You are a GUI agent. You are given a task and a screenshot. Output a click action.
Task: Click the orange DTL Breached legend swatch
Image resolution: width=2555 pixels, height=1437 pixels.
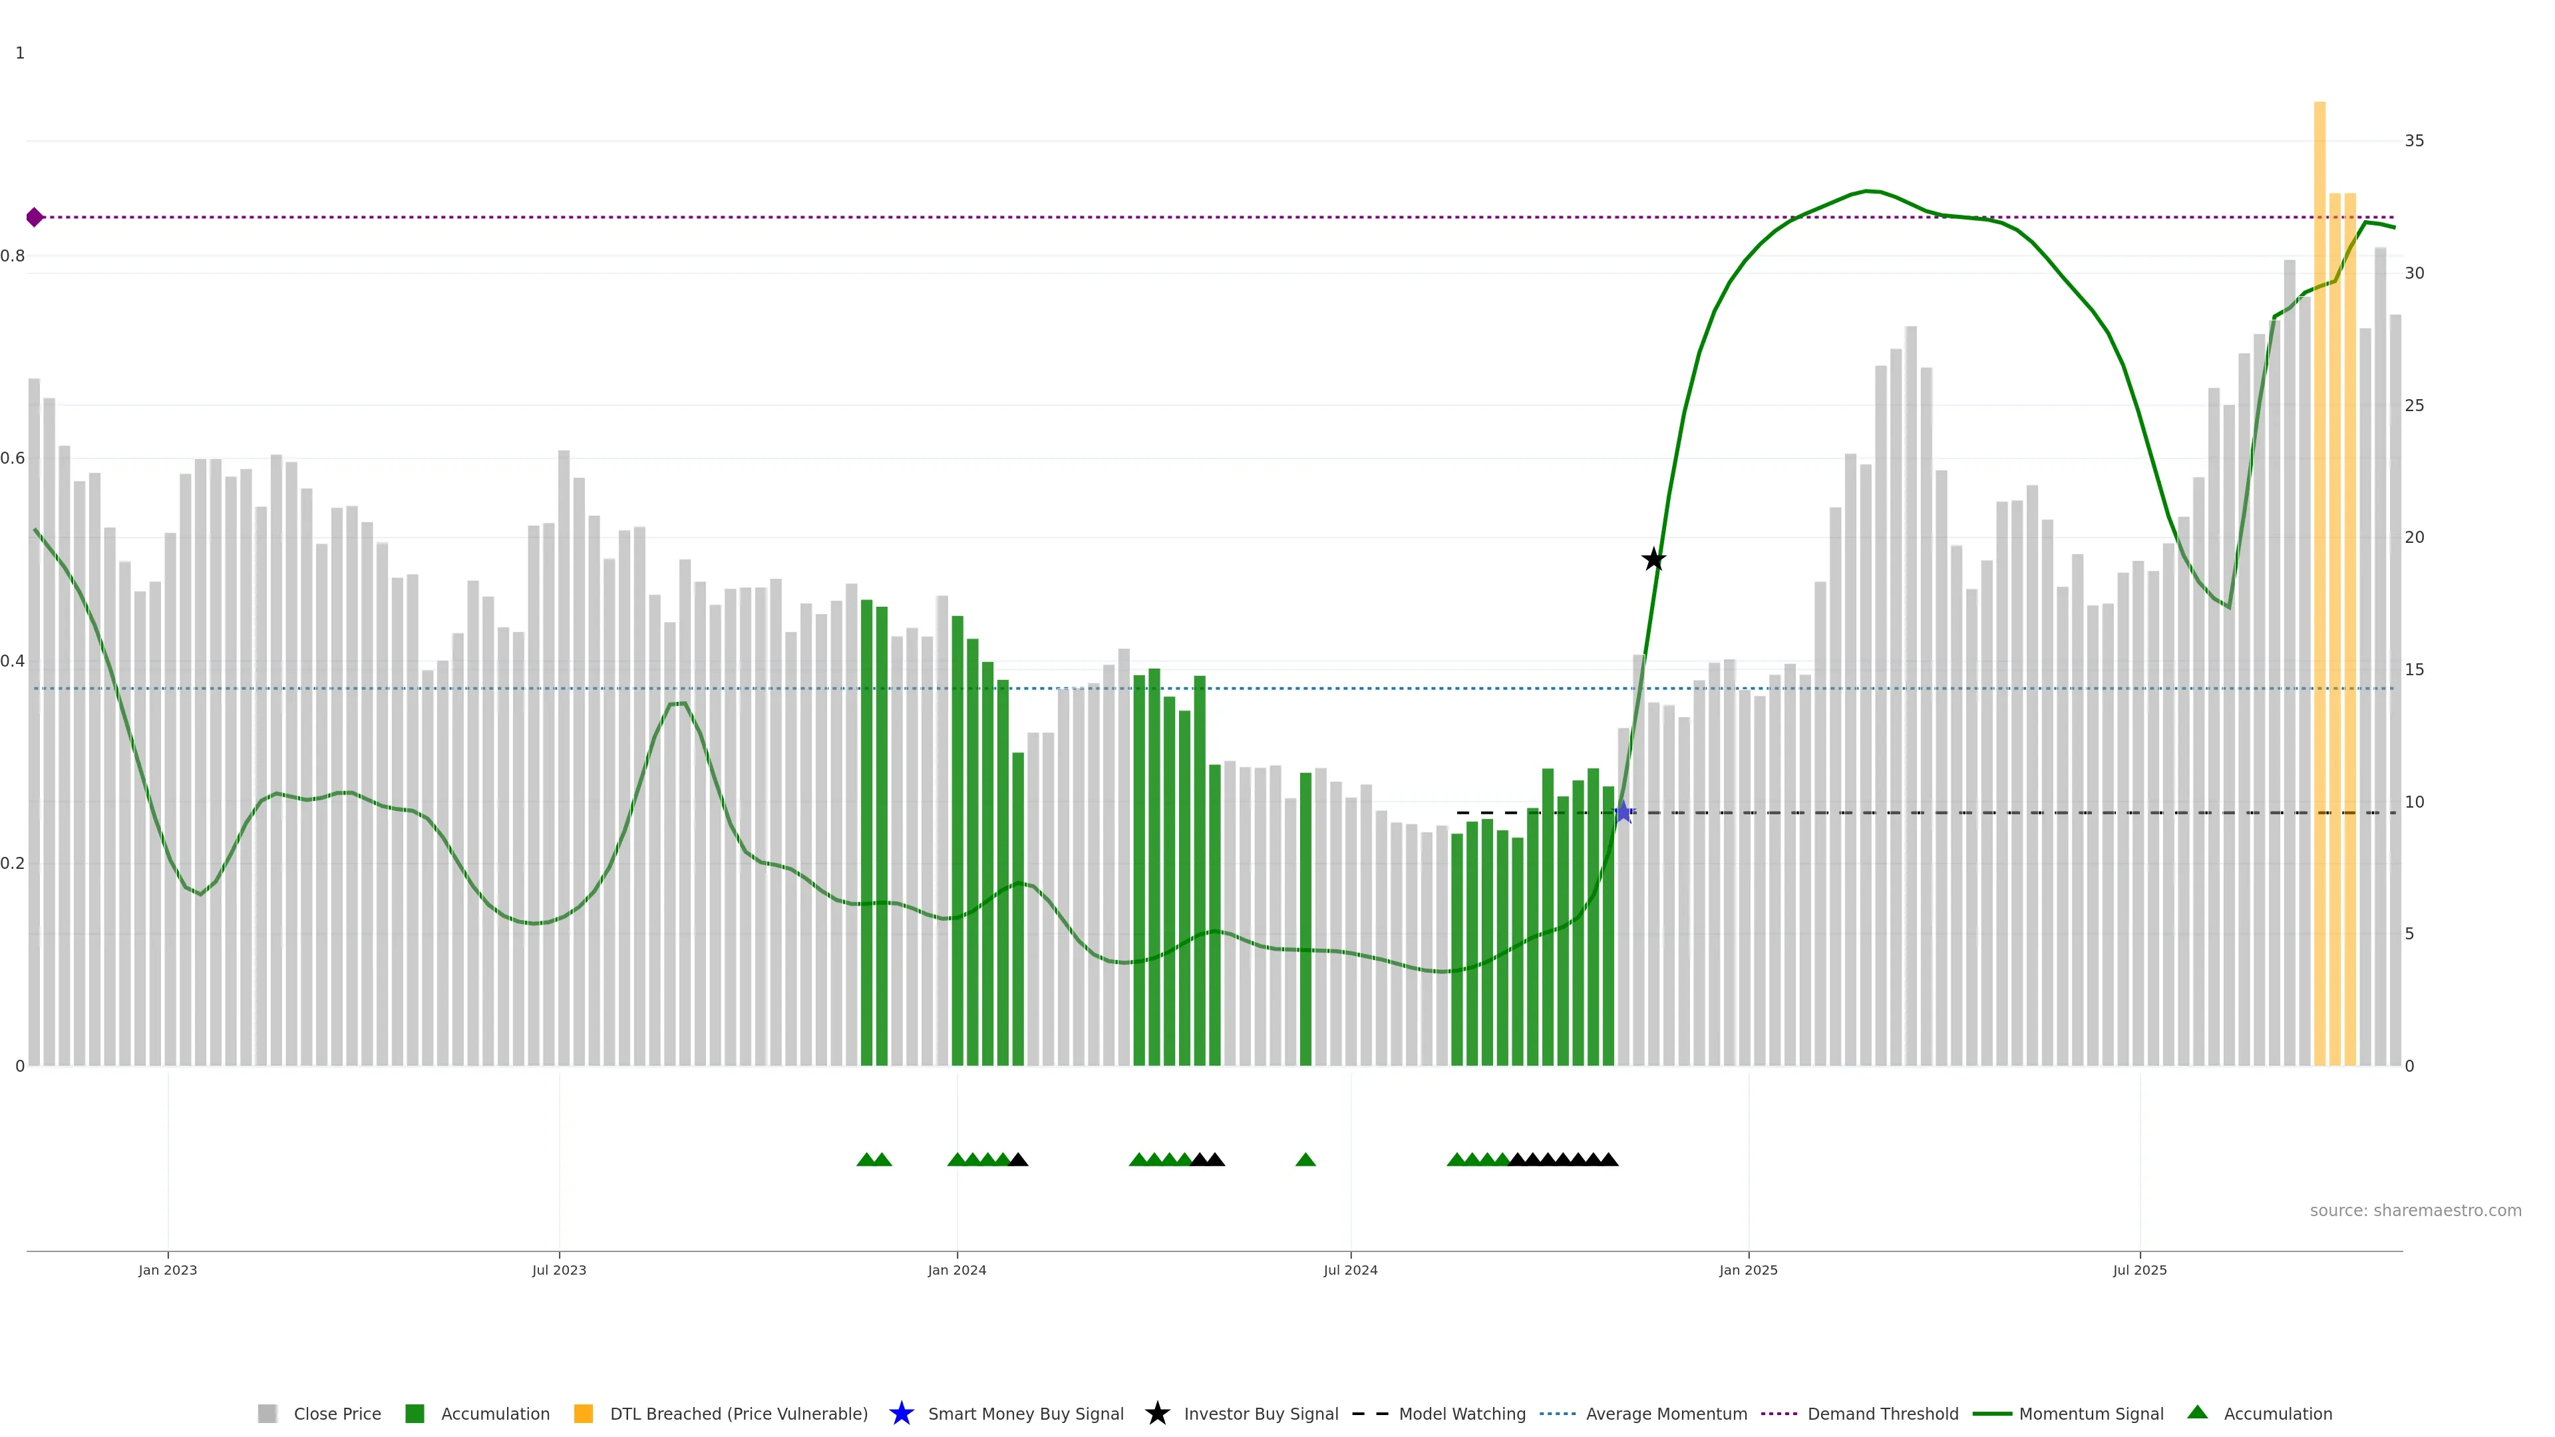pyautogui.click(x=584, y=1413)
